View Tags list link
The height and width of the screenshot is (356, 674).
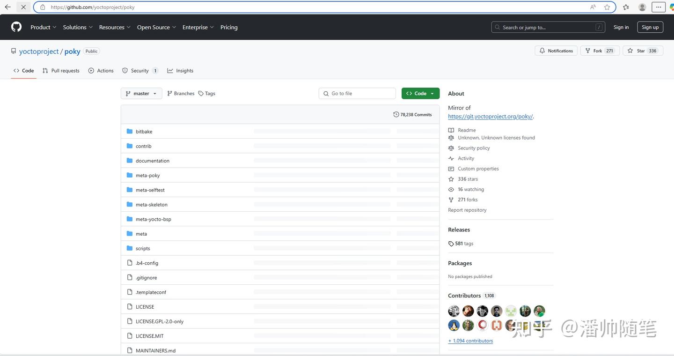[x=206, y=93]
